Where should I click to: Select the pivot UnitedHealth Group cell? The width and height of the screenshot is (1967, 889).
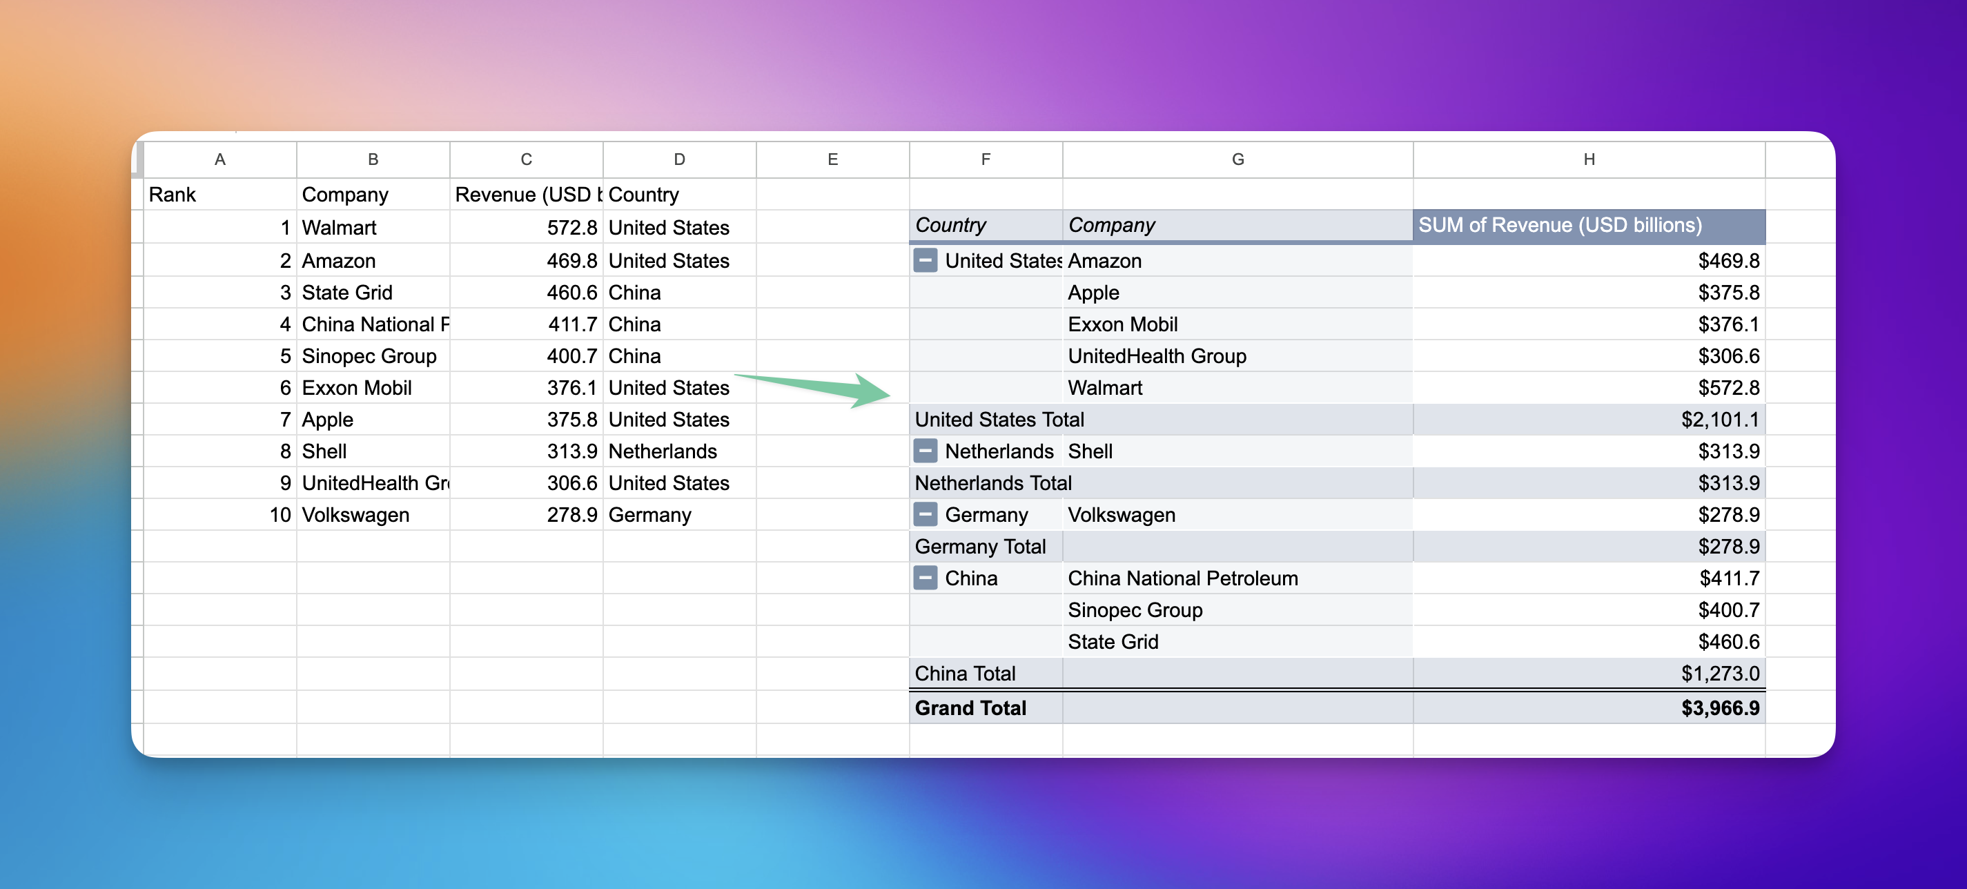click(1237, 355)
